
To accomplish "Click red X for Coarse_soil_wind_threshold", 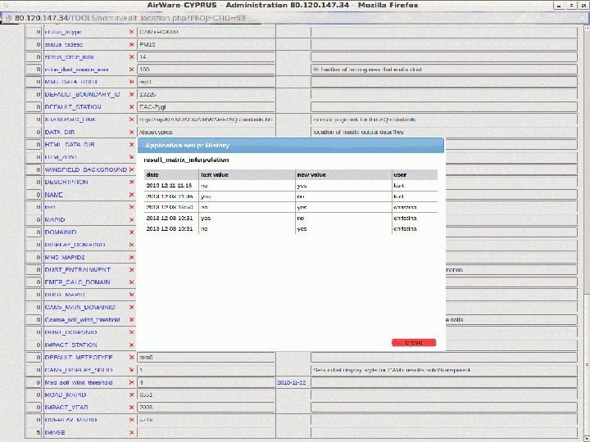I will point(131,320).
